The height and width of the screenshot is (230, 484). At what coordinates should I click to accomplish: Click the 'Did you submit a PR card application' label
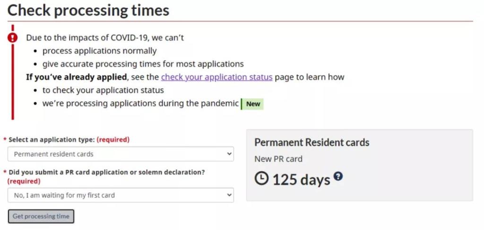(106, 172)
